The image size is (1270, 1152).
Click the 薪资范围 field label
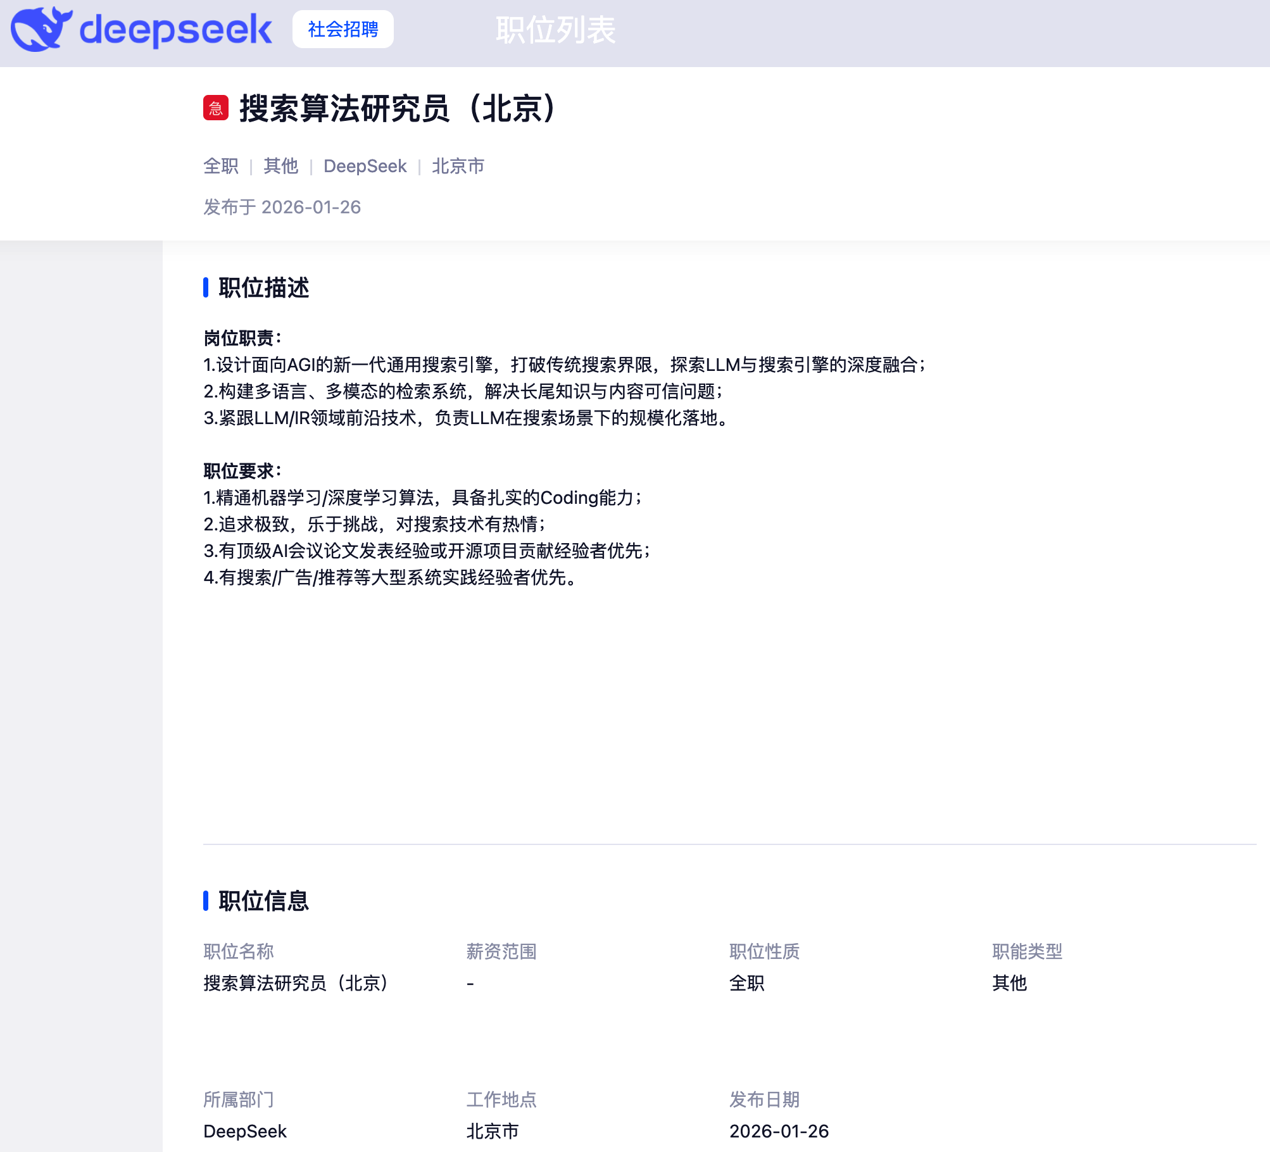pos(501,951)
